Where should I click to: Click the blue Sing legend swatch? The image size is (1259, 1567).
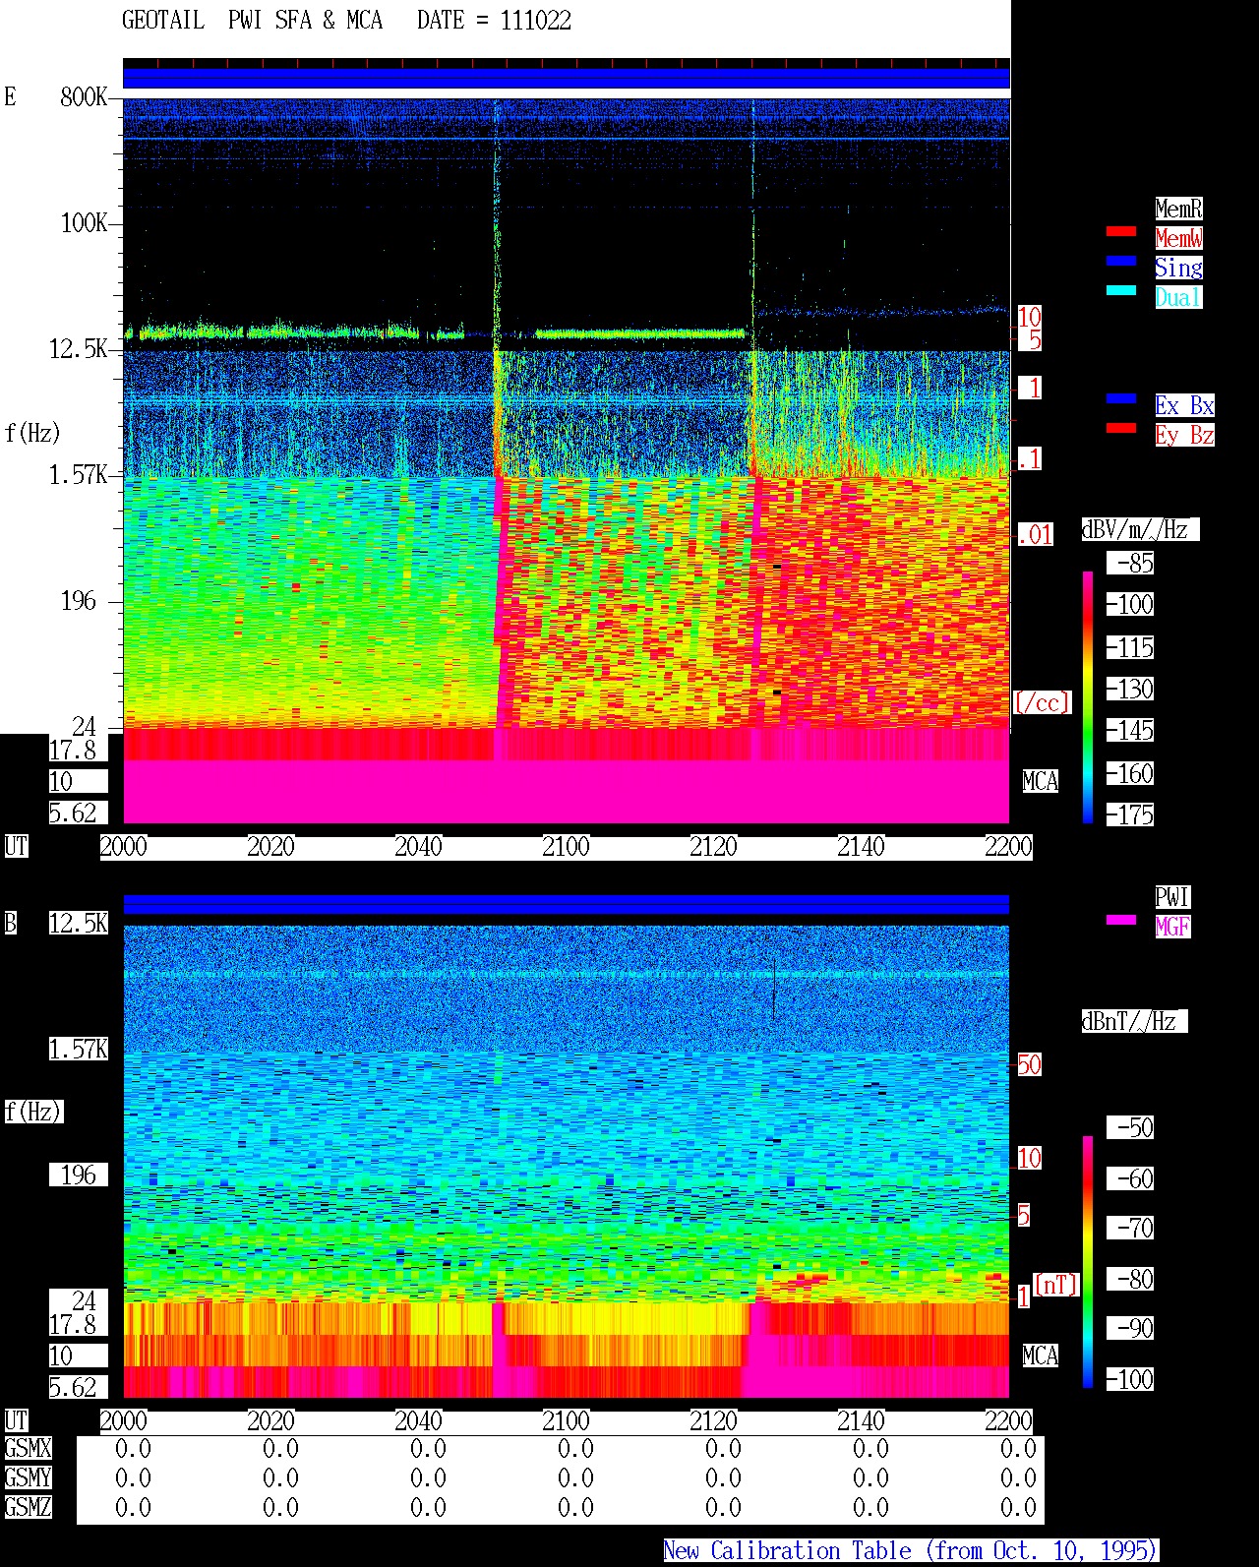[x=1121, y=262]
